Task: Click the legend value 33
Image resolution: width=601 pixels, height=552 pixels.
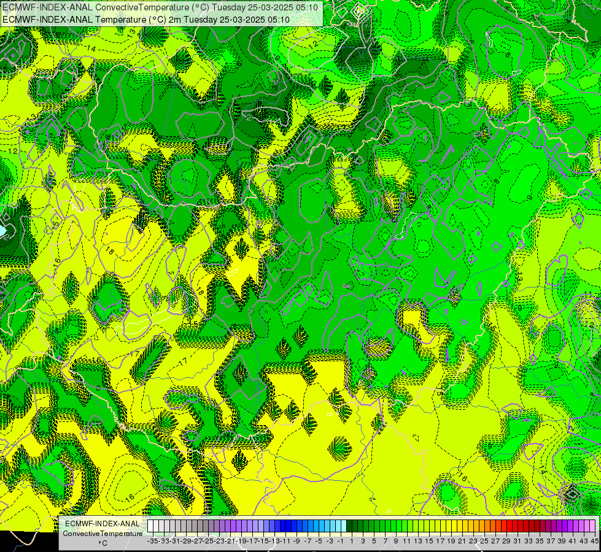Action: tap(529, 541)
